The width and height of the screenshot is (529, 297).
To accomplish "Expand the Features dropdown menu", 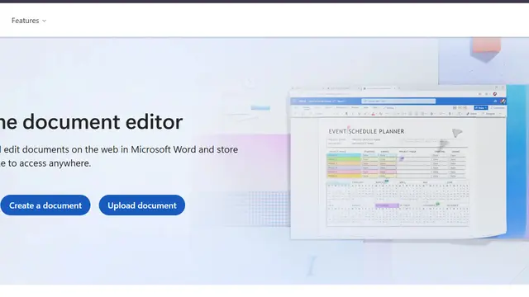I will click(x=29, y=21).
